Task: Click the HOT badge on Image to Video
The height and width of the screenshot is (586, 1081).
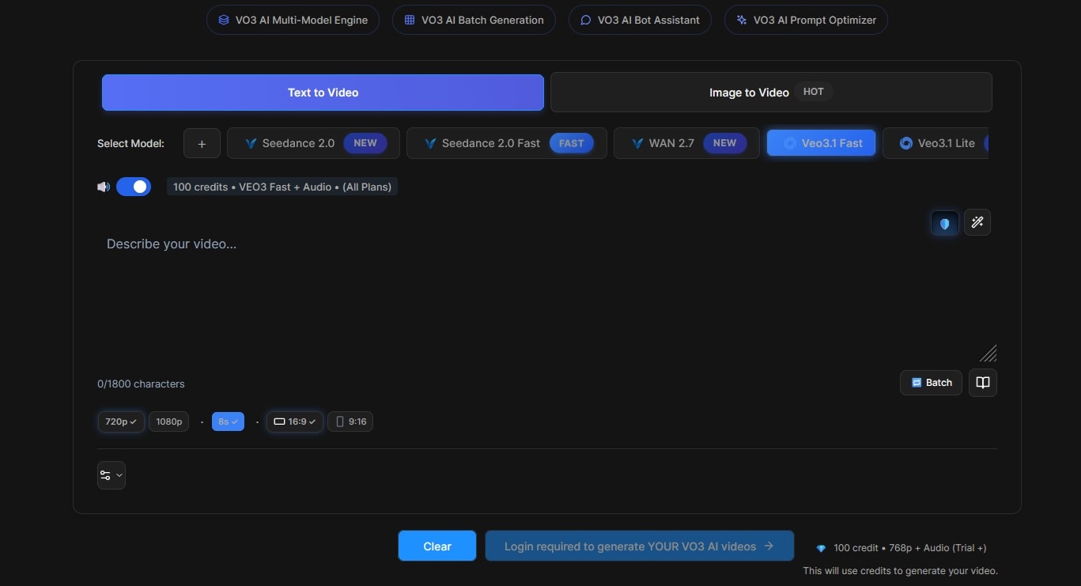Action: coord(814,92)
